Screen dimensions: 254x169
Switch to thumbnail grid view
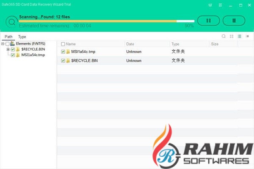[232, 36]
